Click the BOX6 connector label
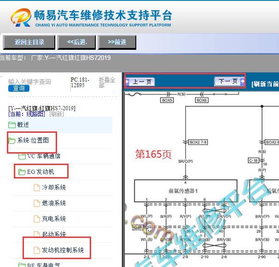The image size is (279, 267). coord(202,100)
